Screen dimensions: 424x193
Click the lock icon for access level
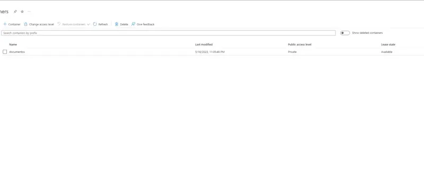point(25,24)
